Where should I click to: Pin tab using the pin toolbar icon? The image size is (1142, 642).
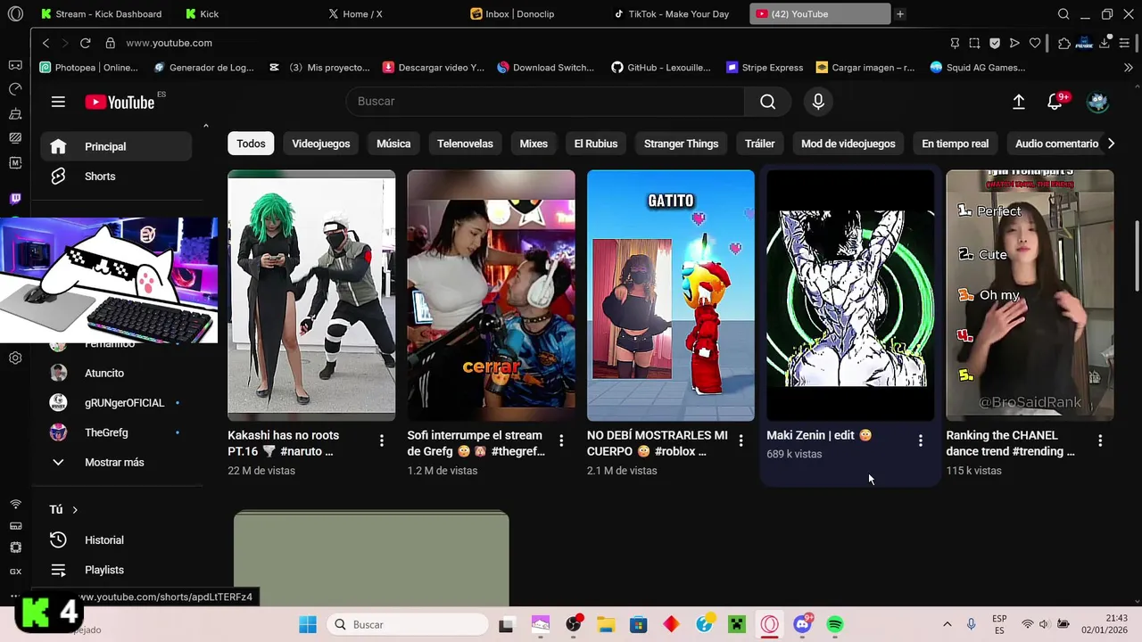point(955,43)
